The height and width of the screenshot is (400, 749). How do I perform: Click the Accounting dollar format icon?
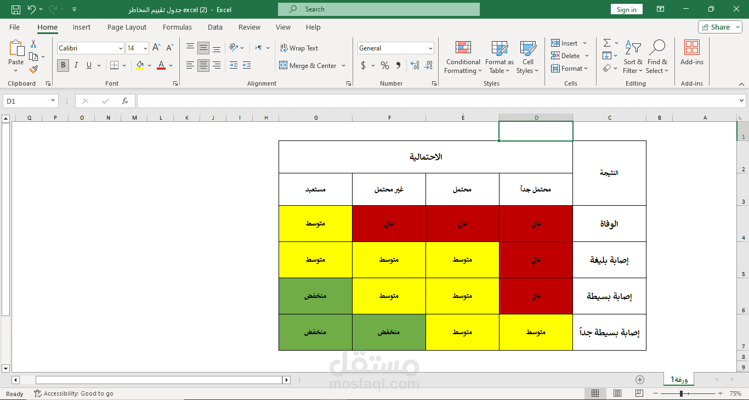click(x=363, y=65)
